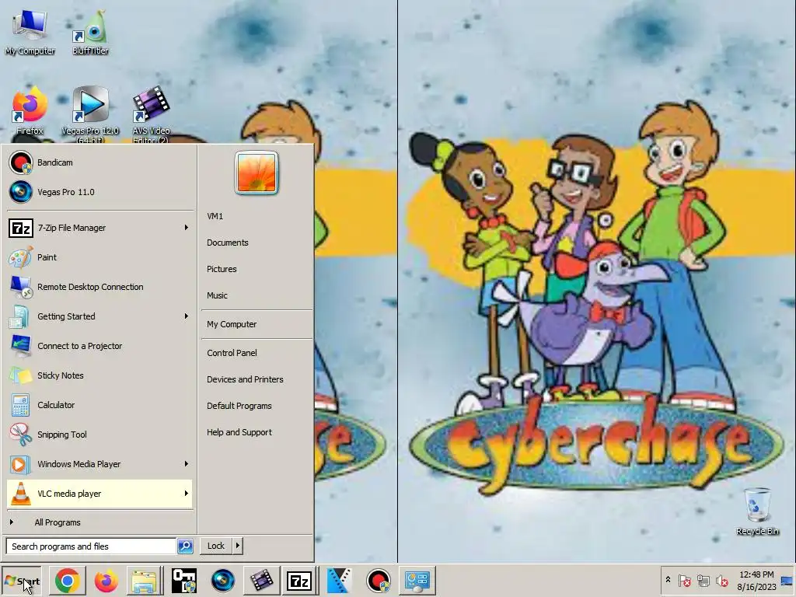This screenshot has height=597, width=796.
Task: Open the black 0-key taskbar icon
Action: coord(183,581)
